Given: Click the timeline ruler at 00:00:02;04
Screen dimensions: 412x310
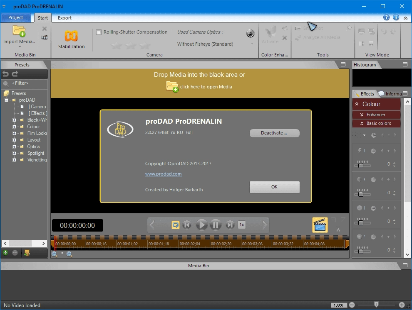Looking at the screenshot, I should 190,244.
